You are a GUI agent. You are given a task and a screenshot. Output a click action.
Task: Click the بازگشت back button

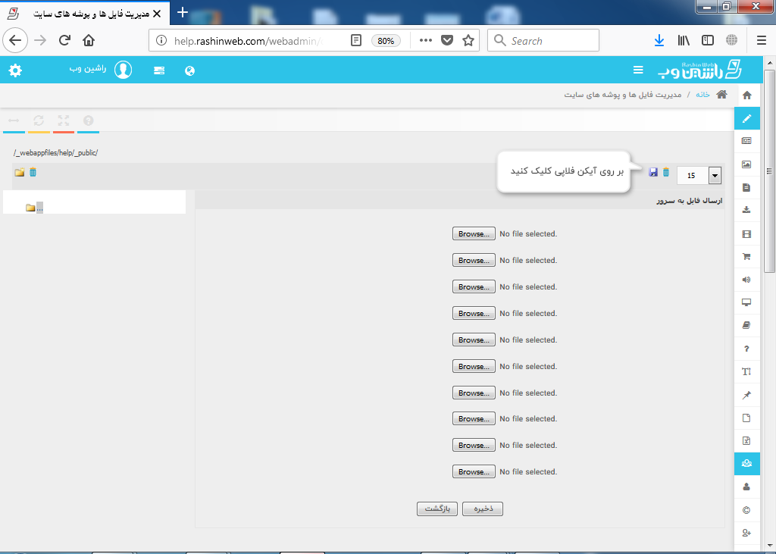437,509
